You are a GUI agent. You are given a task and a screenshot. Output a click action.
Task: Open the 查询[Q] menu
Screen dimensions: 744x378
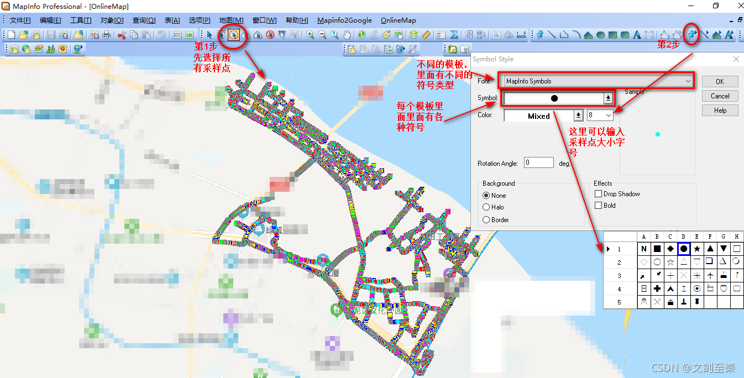click(144, 20)
